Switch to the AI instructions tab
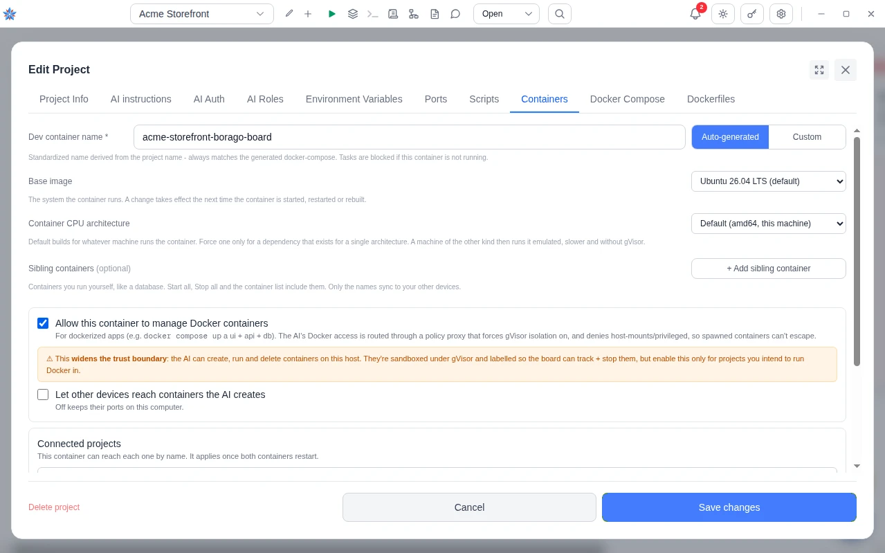885x553 pixels. click(x=141, y=99)
